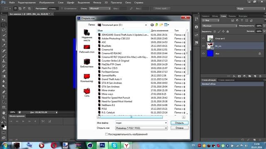Click the back navigation icon in dialog
This screenshot has width=266, height=149.
[x=152, y=25]
